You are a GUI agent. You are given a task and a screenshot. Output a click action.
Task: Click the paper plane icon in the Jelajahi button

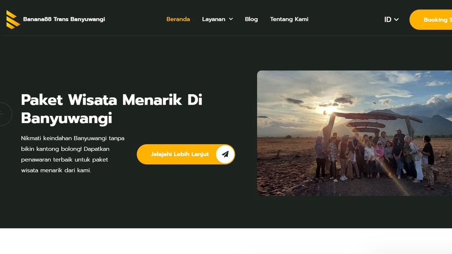coord(225,154)
